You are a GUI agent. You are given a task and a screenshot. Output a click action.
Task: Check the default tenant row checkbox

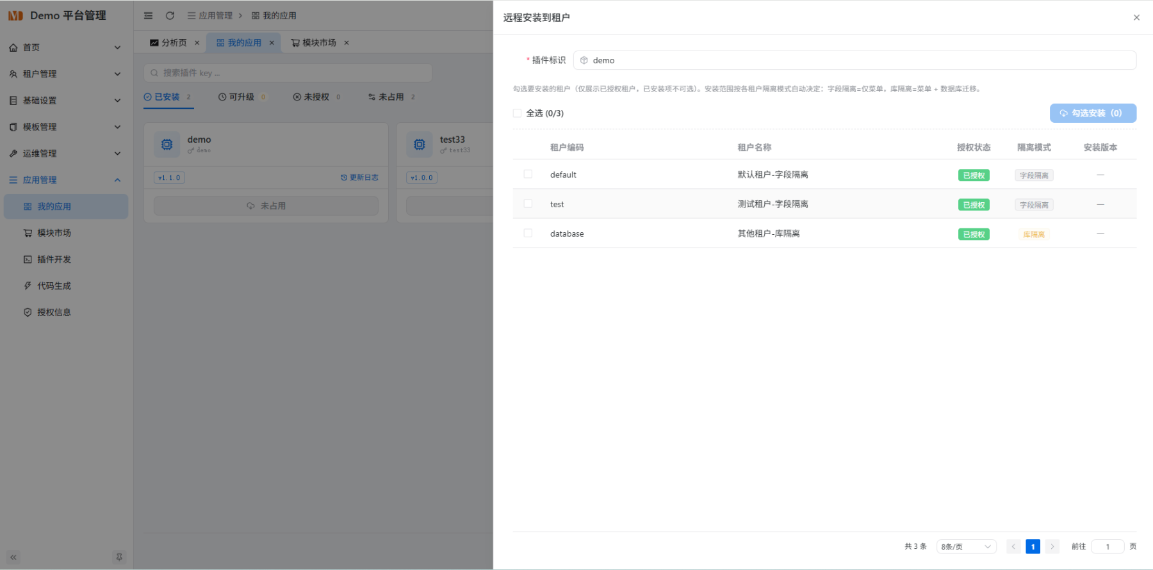[x=528, y=174]
